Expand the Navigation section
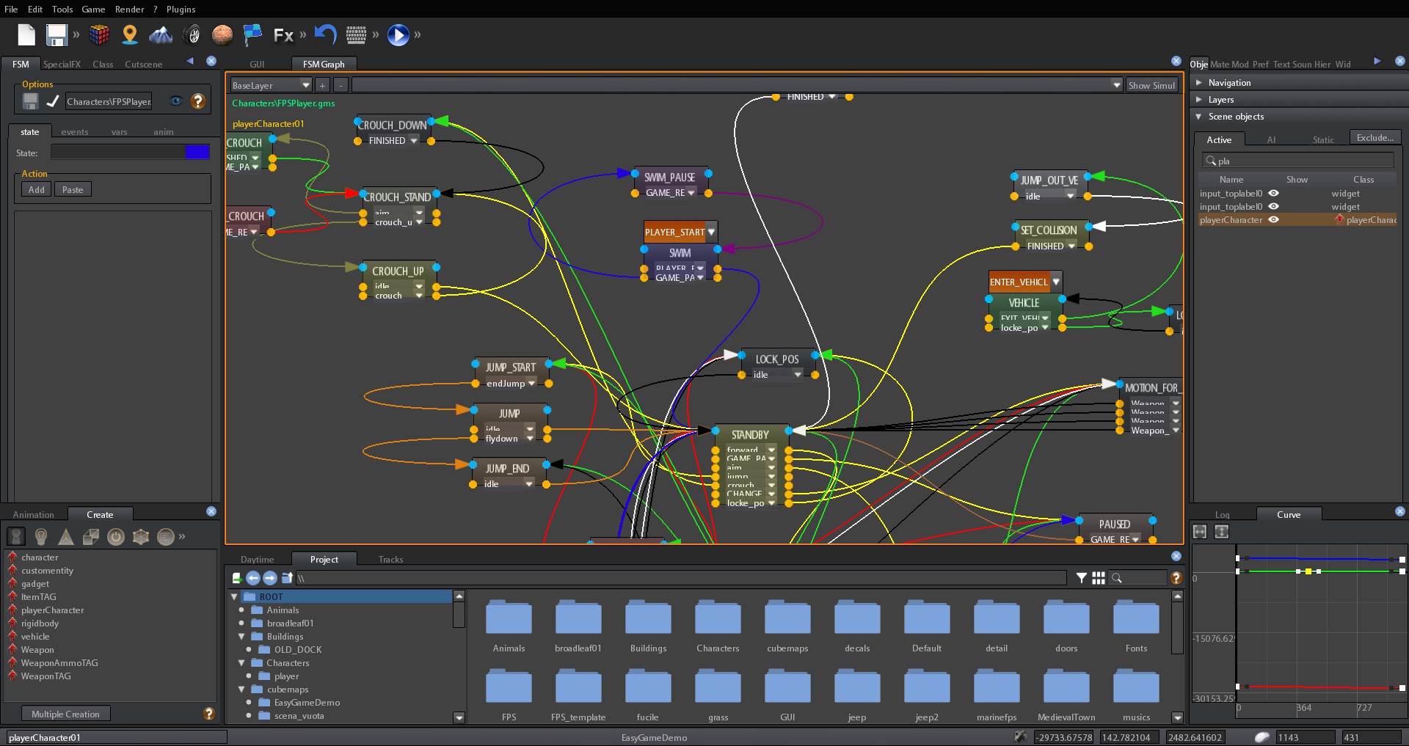 point(1199,82)
